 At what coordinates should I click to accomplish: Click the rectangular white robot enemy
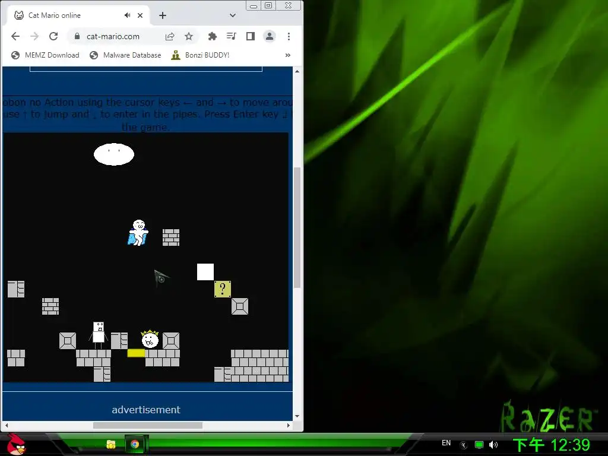coord(99,335)
